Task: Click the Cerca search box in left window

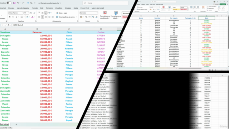Action: coord(105,3)
